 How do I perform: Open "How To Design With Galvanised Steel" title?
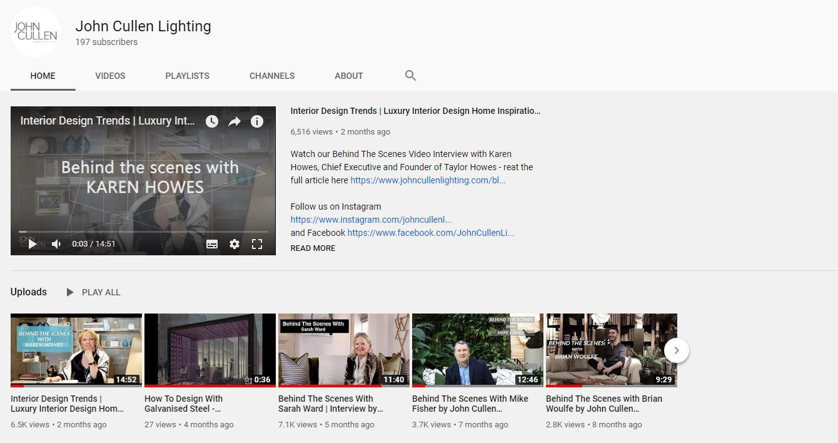(183, 404)
